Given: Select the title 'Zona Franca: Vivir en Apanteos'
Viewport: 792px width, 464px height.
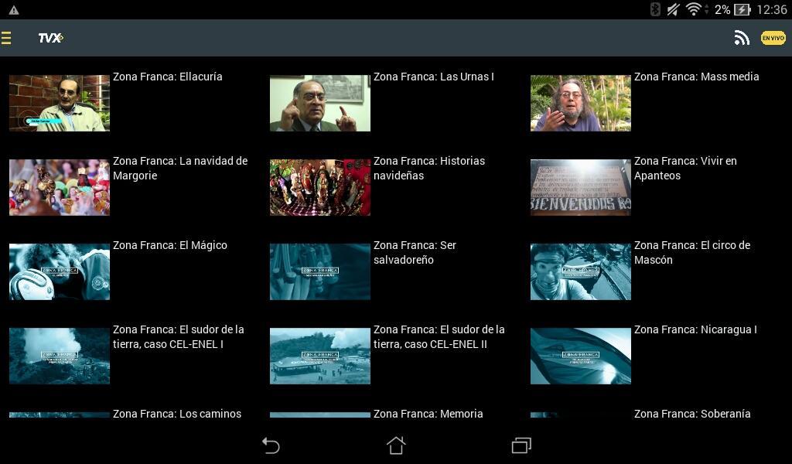Looking at the screenshot, I should (x=685, y=168).
